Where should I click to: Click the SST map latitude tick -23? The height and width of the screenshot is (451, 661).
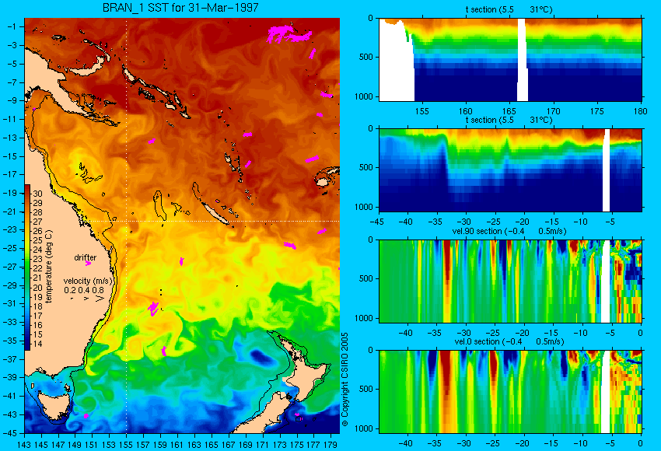coord(10,229)
